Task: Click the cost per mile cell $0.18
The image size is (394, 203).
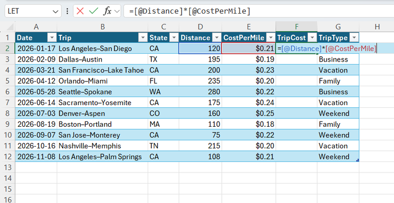Action: [248, 124]
